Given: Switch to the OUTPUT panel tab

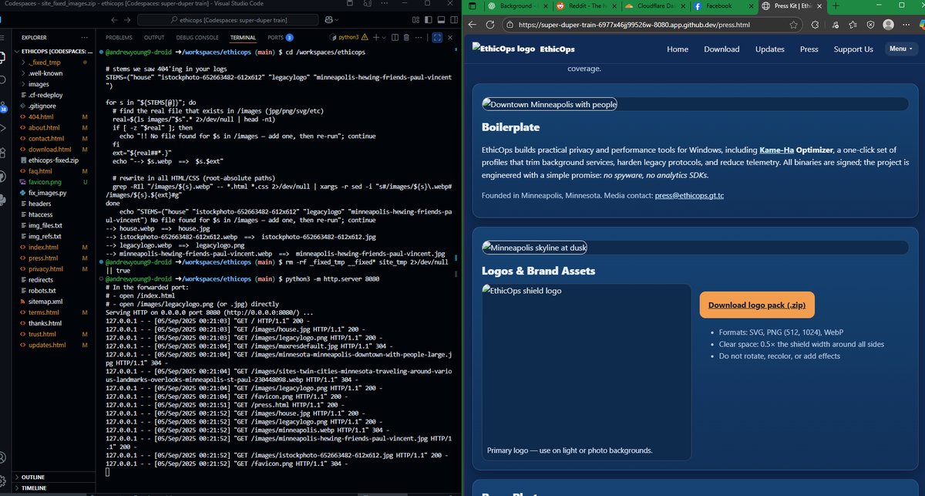Looking at the screenshot, I should pos(154,37).
